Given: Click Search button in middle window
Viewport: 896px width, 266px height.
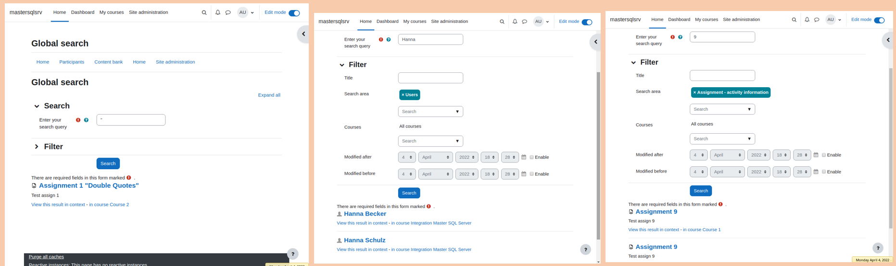Looking at the screenshot, I should point(409,193).
